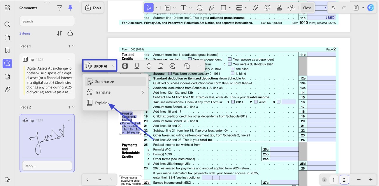Open the UPDF AI assistant round icon
Image resolution: width=379 pixels, height=186 pixels.
tap(371, 8)
